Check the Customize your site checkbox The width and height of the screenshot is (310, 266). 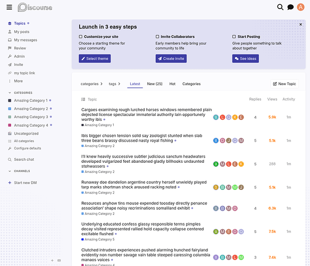80,37
